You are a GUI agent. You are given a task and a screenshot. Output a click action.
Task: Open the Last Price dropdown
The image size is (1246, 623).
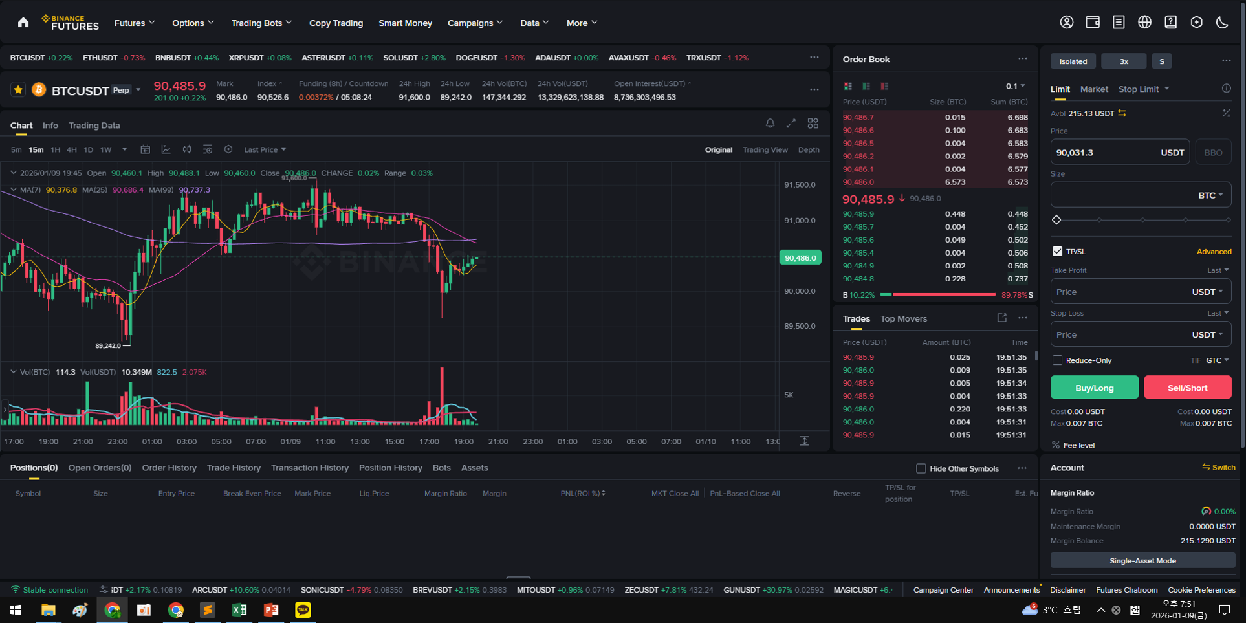265,149
